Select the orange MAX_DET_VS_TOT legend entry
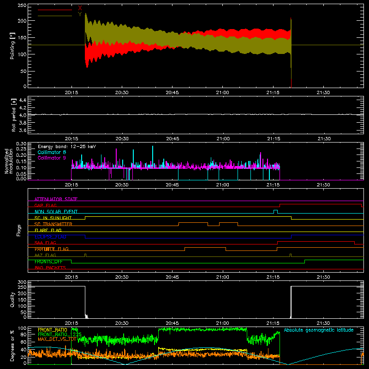This screenshot has height=369, width=369. click(x=57, y=339)
